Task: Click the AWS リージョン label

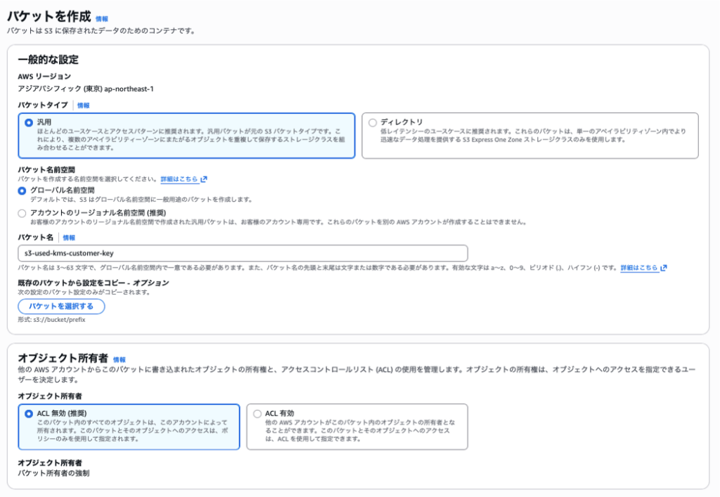Action: [44, 77]
